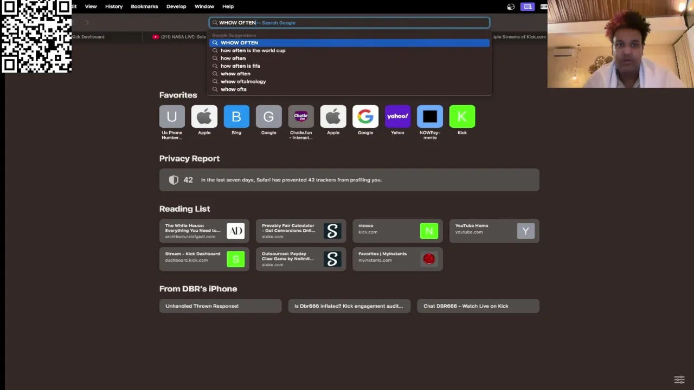The height and width of the screenshot is (390, 694).
Task: Click the Privacy Report shield icon
Action: tap(173, 180)
